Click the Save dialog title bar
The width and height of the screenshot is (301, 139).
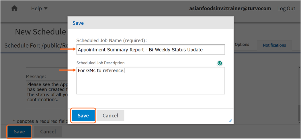pyautogui.click(x=150, y=23)
